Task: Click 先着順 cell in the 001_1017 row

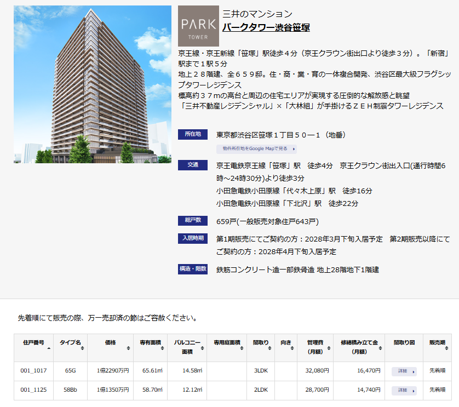Action: click(x=437, y=371)
